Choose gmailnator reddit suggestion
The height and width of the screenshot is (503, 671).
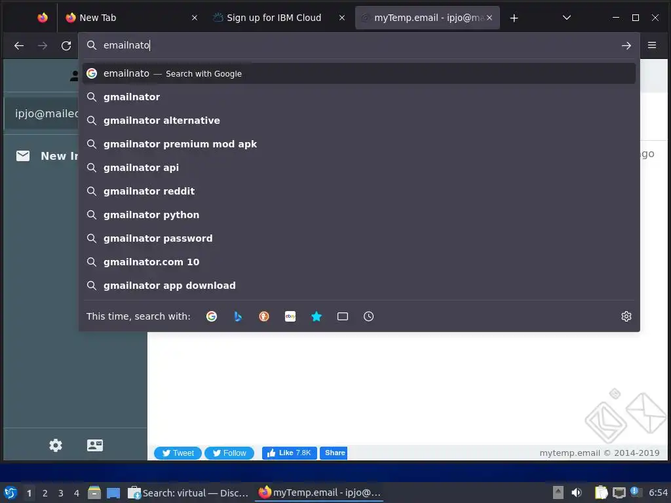tap(358, 191)
